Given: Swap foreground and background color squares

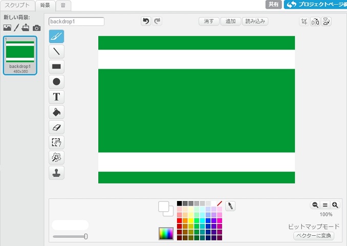Looking at the screenshot, I should coord(166,209).
